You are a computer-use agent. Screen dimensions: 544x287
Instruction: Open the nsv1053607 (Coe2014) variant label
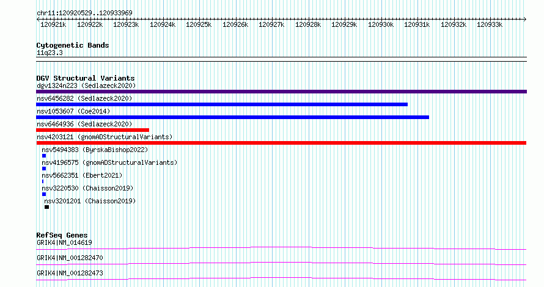tap(73, 111)
